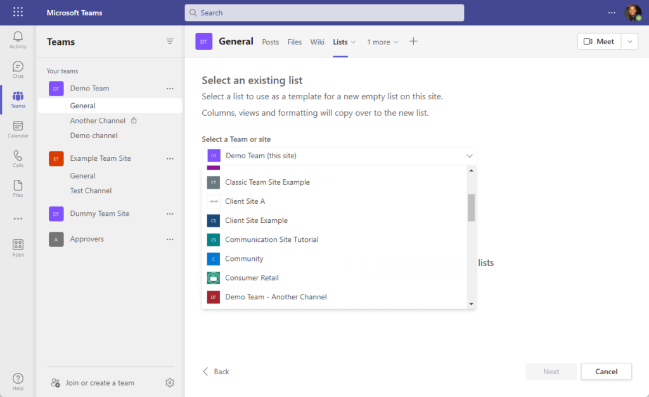This screenshot has height=397, width=649.
Task: Choose Communication Site Tutorial option
Action: point(335,239)
